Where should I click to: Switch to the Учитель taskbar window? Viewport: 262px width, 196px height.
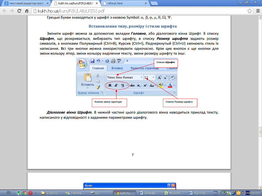click(75, 193)
